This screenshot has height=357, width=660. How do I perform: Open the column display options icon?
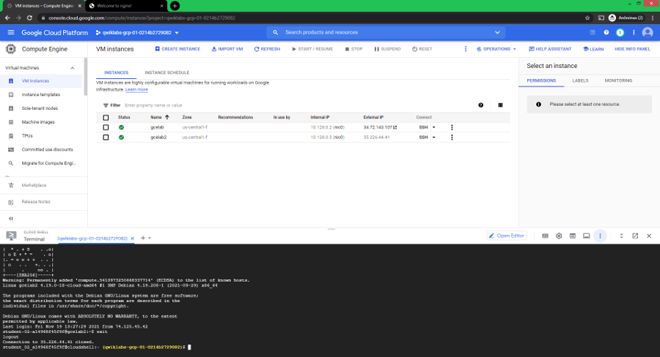click(500, 105)
